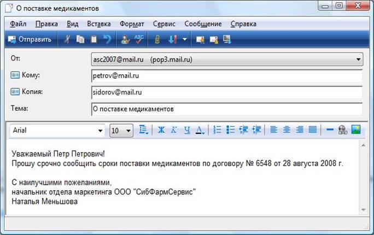Image resolution: width=374 pixels, height=235 pixels.
Task: Run ABC spelling check
Action: point(139,39)
